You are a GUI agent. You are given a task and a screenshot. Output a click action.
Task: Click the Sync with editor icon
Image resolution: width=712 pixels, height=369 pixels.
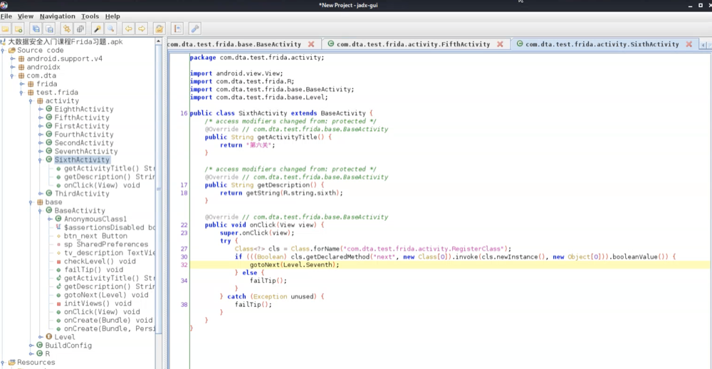tap(67, 29)
